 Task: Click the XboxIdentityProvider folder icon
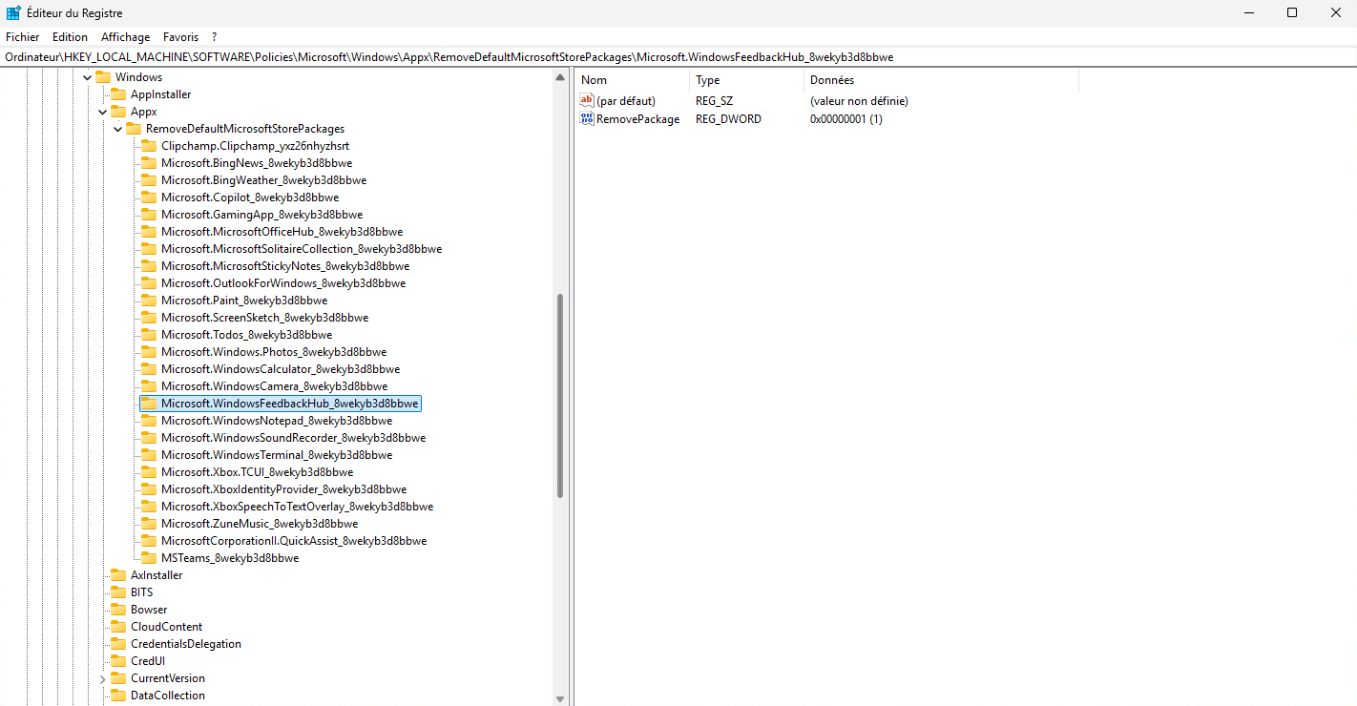(149, 489)
